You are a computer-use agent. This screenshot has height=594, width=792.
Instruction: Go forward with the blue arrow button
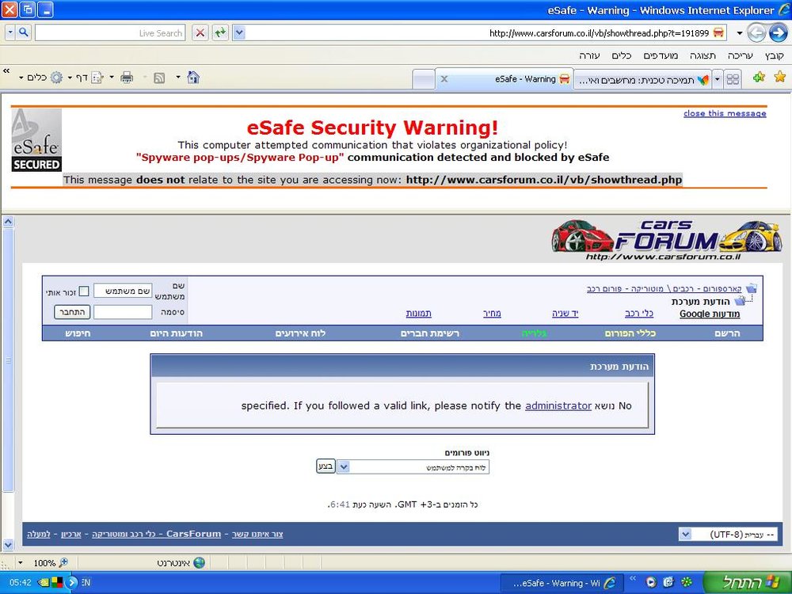pos(779,33)
